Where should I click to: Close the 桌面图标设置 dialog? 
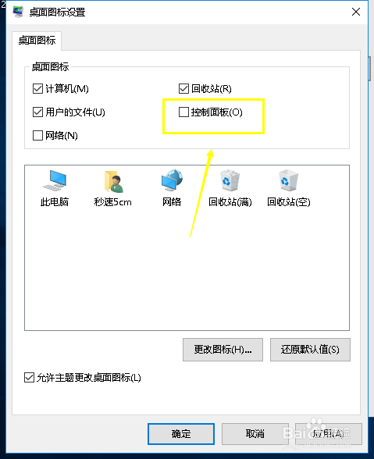coord(356,12)
